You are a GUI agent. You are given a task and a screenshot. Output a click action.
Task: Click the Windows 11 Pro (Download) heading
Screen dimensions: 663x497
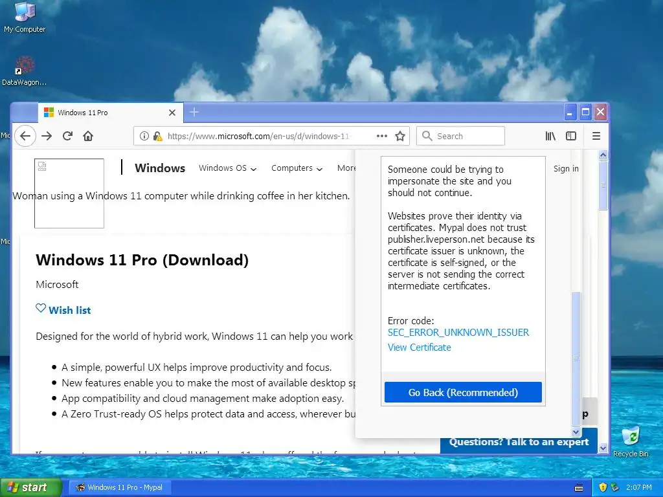[x=142, y=260]
